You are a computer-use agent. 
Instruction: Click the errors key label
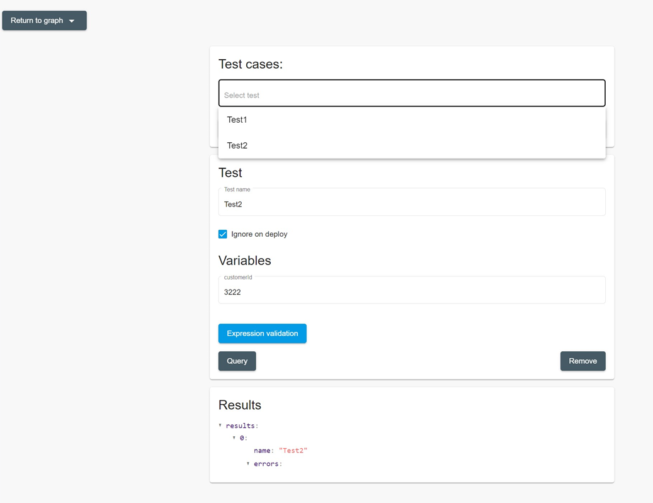click(266, 464)
